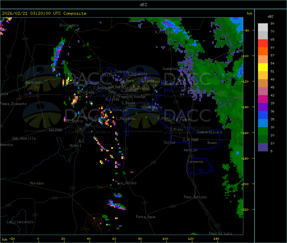Select the magenta legend swatch above 39 dBZ
287x243 pixels.
tap(263, 99)
